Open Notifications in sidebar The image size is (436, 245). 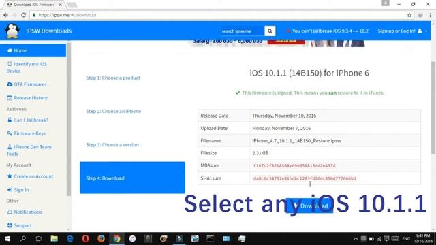tap(25, 212)
